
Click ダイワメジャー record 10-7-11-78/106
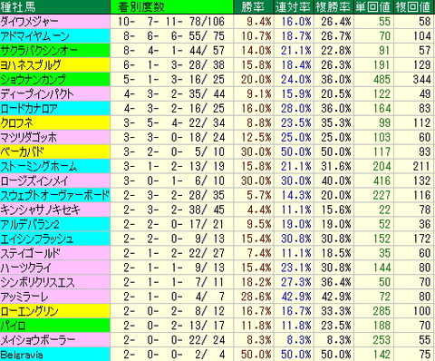(x=171, y=22)
